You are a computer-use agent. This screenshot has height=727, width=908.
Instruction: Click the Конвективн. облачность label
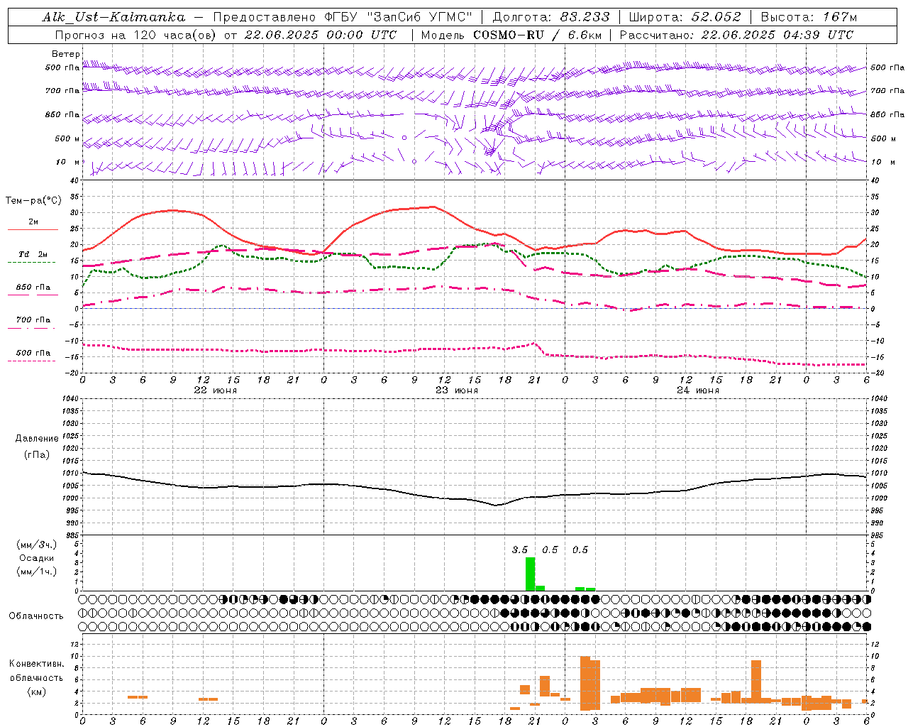[36, 670]
